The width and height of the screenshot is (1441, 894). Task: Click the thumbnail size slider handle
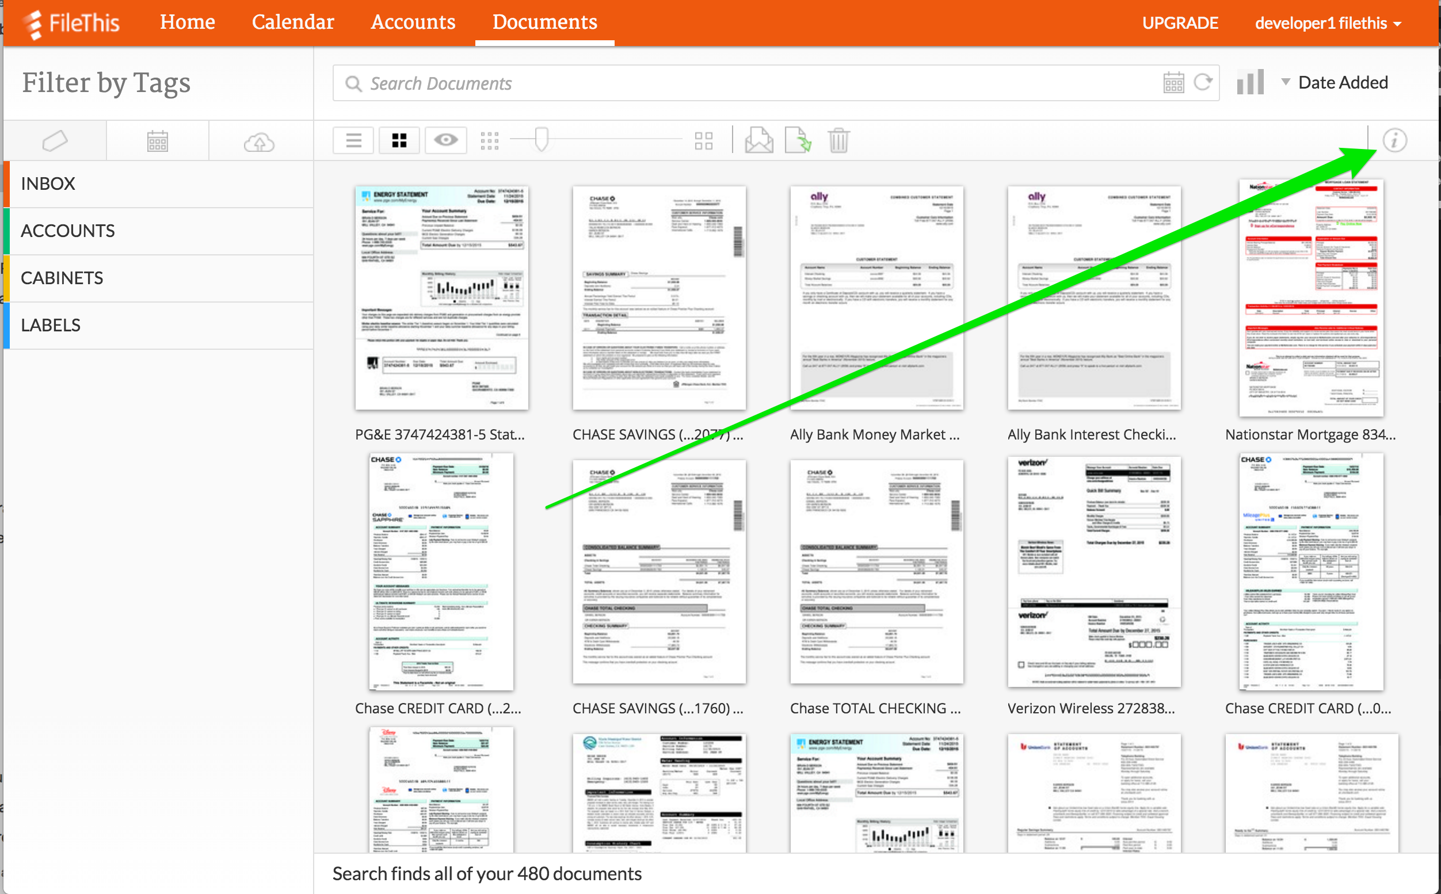(x=541, y=140)
